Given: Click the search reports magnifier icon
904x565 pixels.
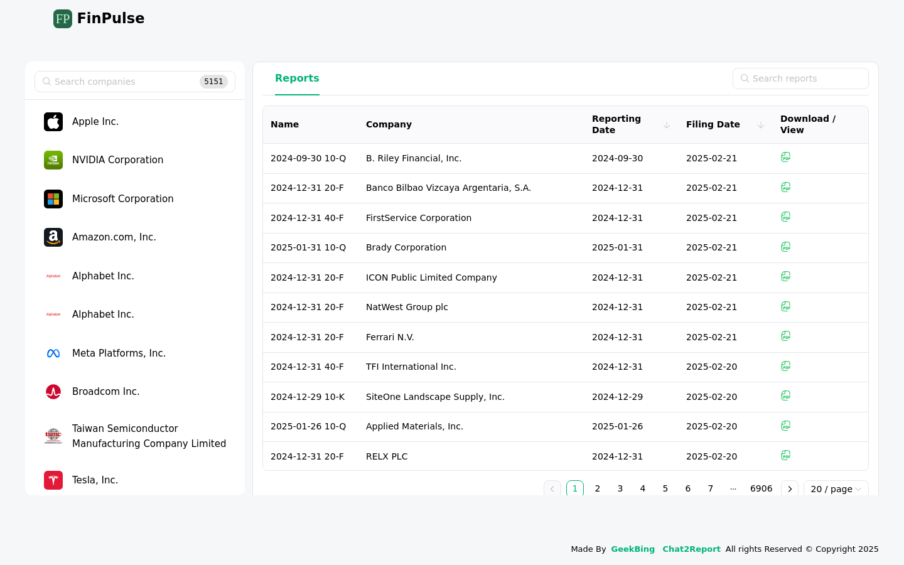Looking at the screenshot, I should coord(745,78).
